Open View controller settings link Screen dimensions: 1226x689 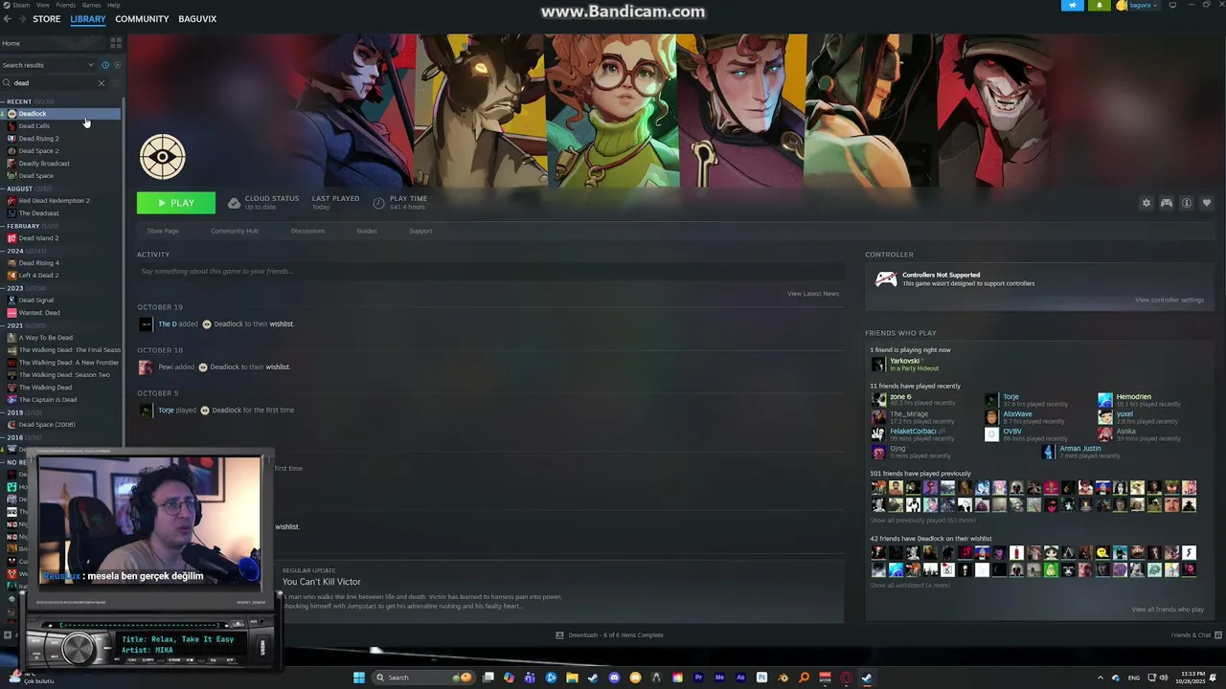click(x=1169, y=300)
